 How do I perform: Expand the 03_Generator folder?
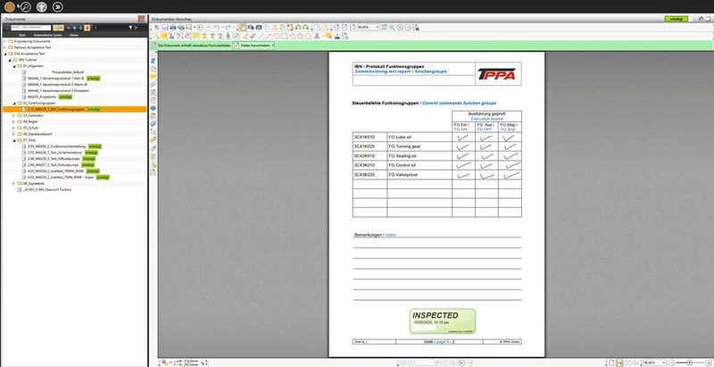tap(13, 116)
